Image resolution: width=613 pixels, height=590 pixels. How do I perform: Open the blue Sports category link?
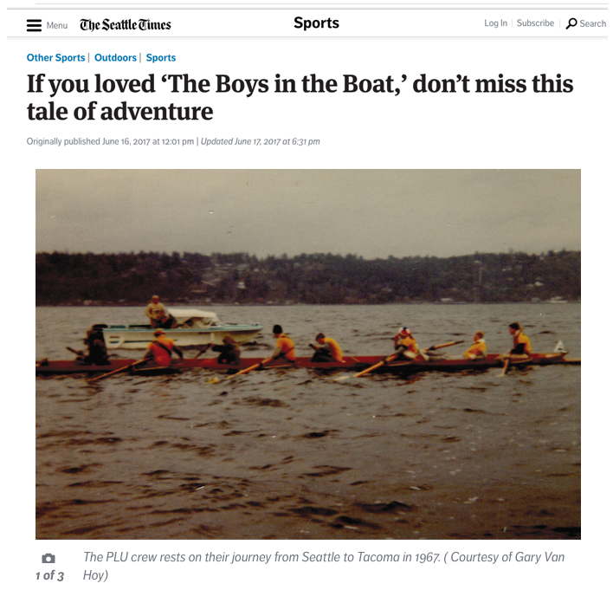coord(161,57)
